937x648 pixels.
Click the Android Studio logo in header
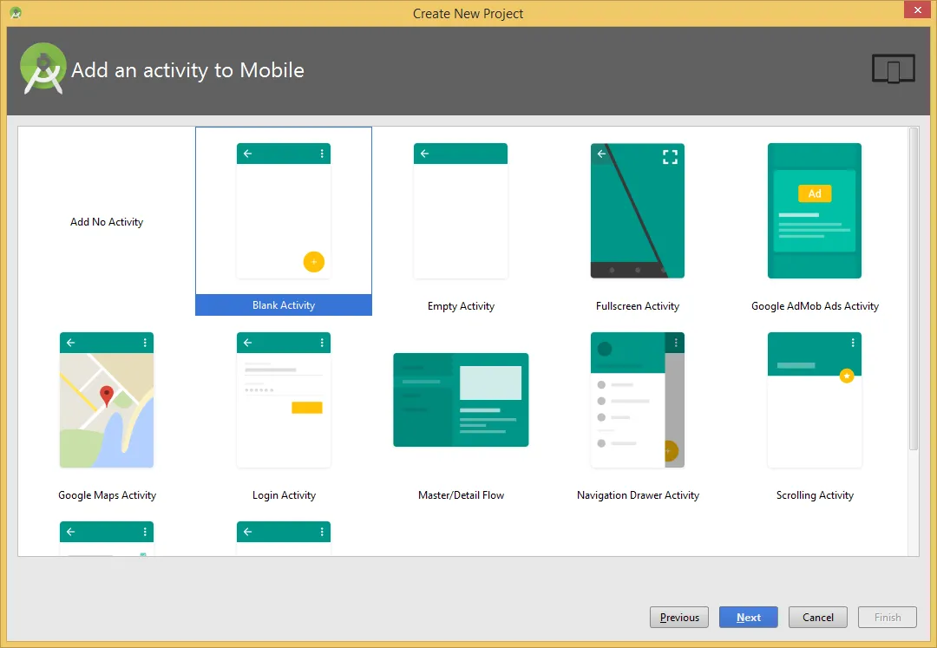(x=43, y=69)
